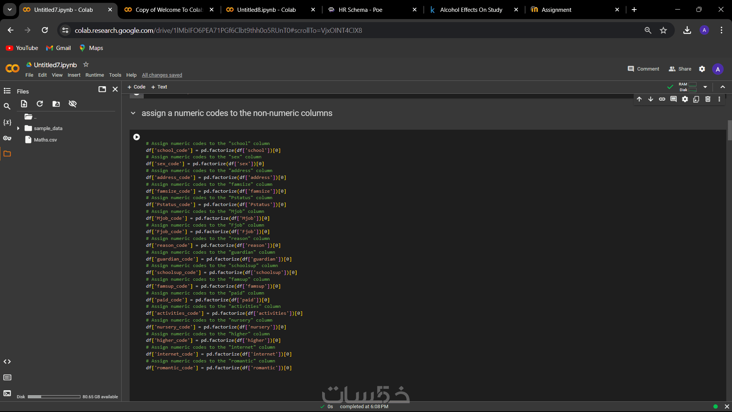Upload a file to session storage

click(x=24, y=104)
